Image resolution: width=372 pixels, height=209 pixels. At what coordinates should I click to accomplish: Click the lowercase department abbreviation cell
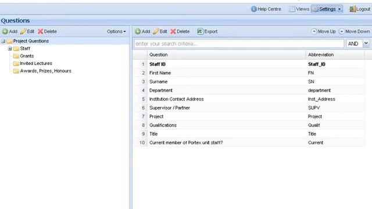pyautogui.click(x=335, y=91)
